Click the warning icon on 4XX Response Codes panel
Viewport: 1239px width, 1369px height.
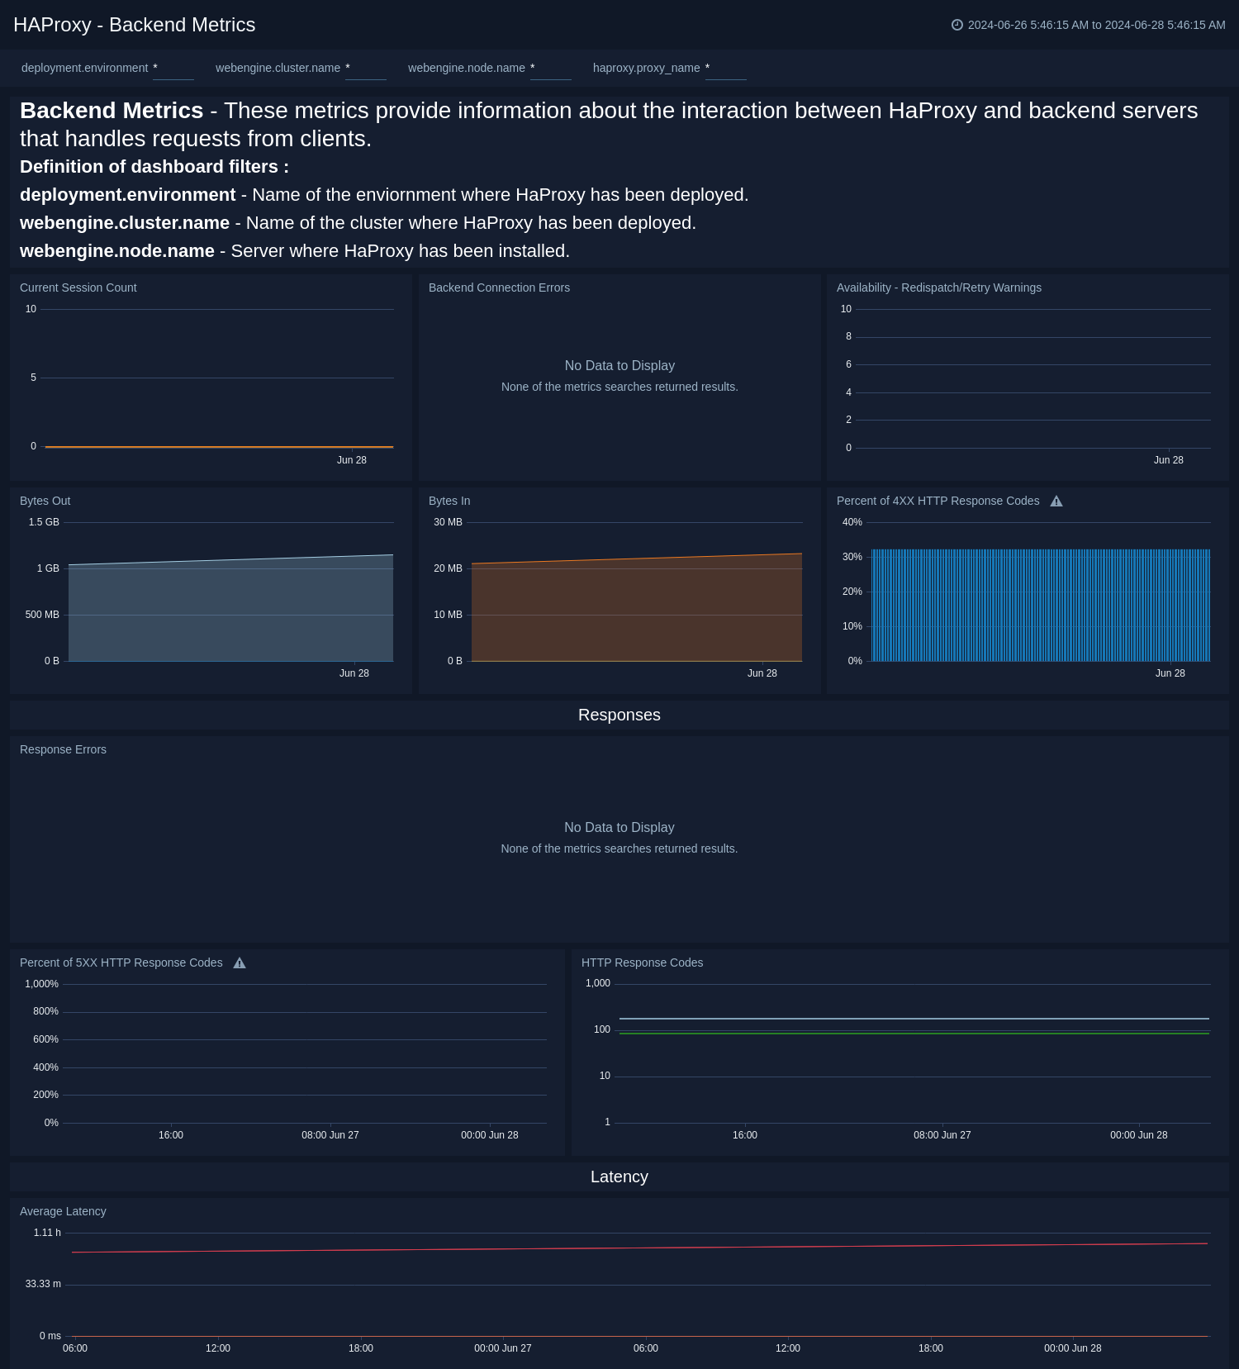[1056, 501]
